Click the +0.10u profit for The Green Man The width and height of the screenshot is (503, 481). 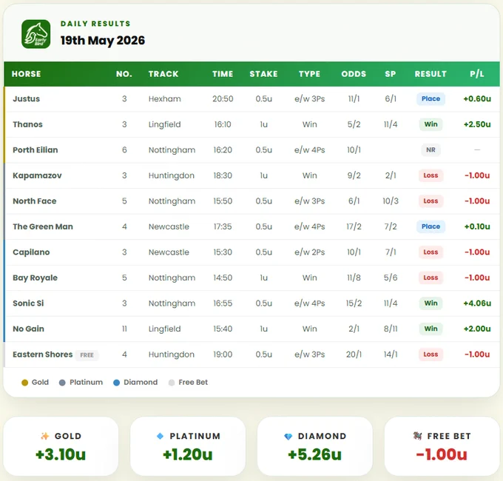pyautogui.click(x=477, y=226)
